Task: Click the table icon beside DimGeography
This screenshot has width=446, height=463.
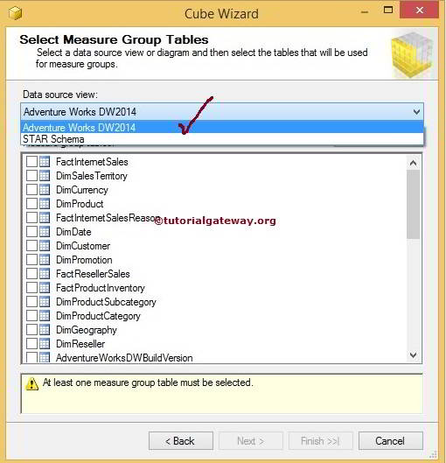Action: pos(45,330)
